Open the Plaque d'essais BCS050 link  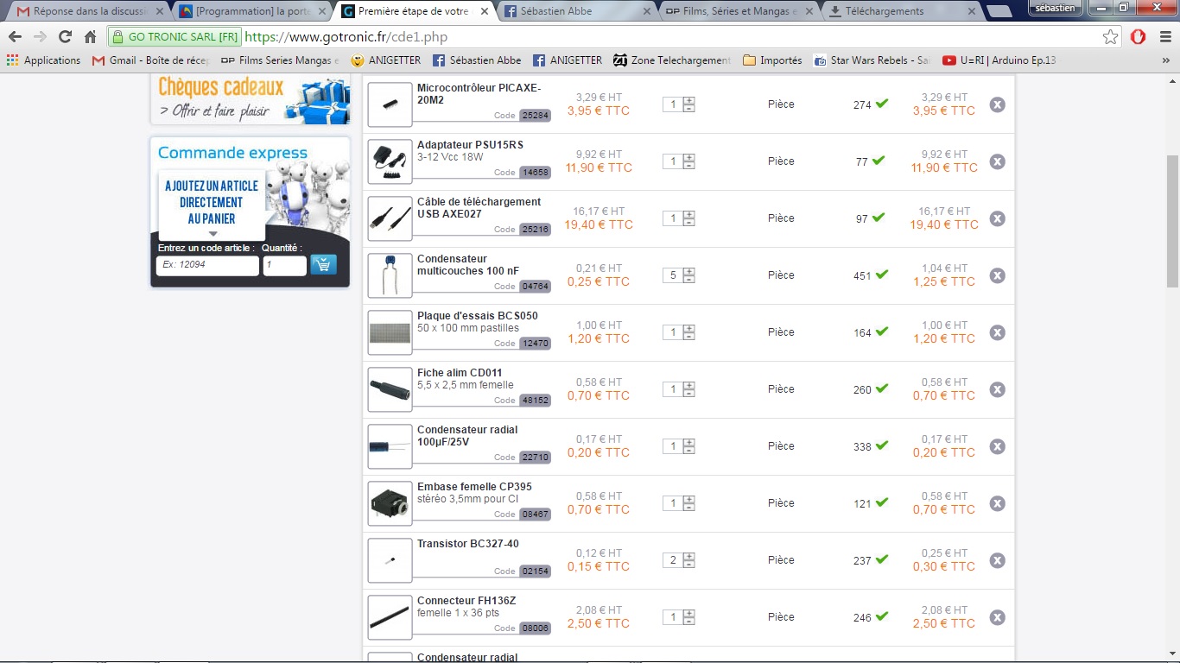(478, 316)
